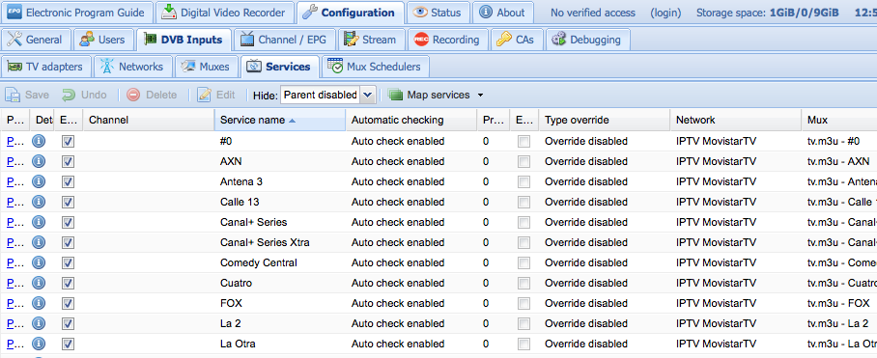Toggle Enabled checkbox for AXN service
This screenshot has height=358, width=877.
(68, 162)
